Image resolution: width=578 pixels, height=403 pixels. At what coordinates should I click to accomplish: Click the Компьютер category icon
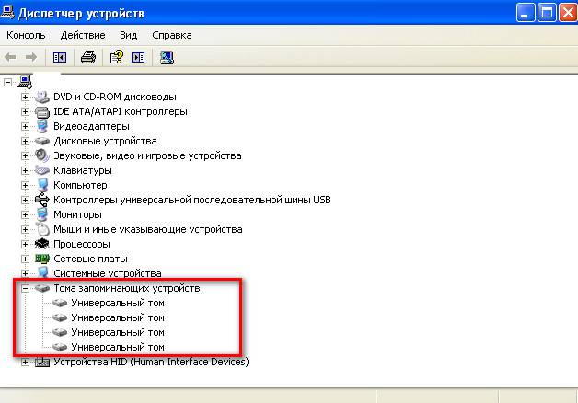click(42, 185)
